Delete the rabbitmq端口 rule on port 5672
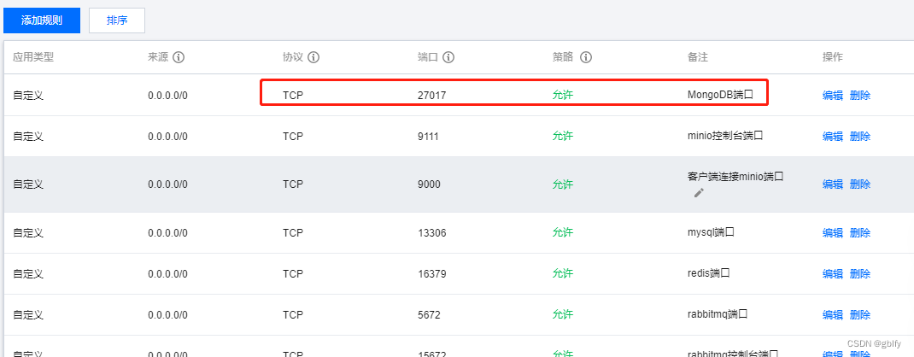Image resolution: width=914 pixels, height=357 pixels. pyautogui.click(x=860, y=315)
